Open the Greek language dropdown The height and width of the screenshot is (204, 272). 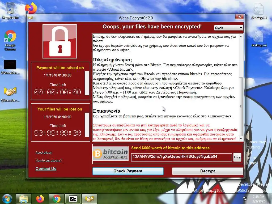click(x=228, y=28)
